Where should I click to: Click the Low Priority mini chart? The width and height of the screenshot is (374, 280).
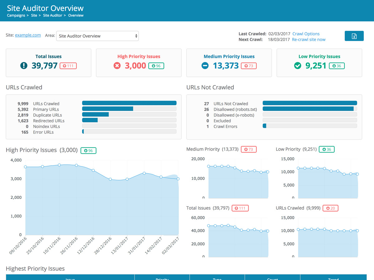pyautogui.click(x=328, y=178)
